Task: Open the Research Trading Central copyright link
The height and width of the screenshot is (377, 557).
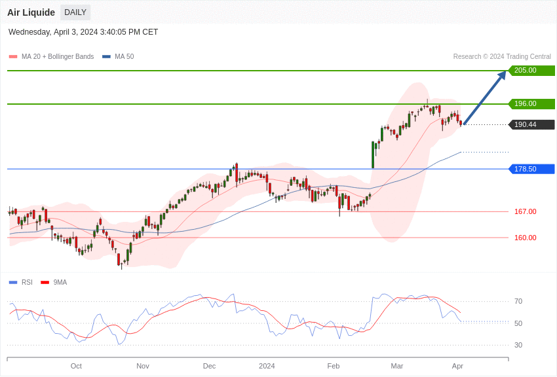Action: click(502, 57)
